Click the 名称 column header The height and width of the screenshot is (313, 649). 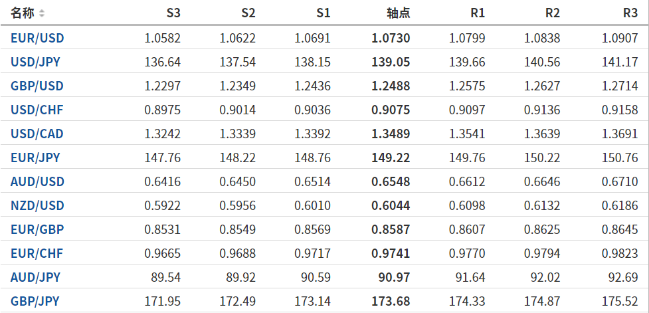pyautogui.click(x=23, y=13)
